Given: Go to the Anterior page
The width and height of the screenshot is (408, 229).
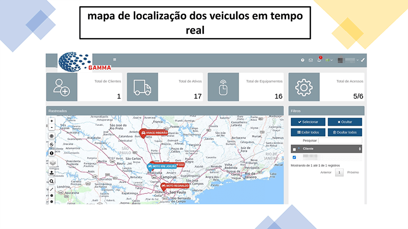Looking at the screenshot, I should pos(326,173).
